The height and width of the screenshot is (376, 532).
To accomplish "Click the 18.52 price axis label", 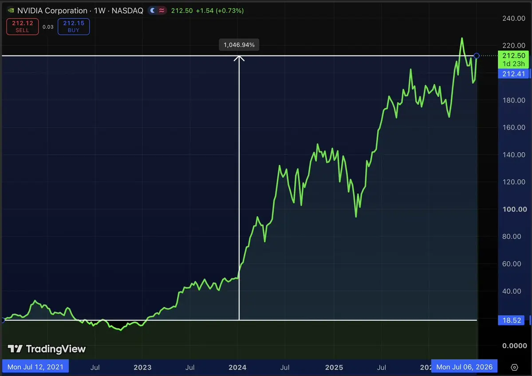I will [512, 320].
